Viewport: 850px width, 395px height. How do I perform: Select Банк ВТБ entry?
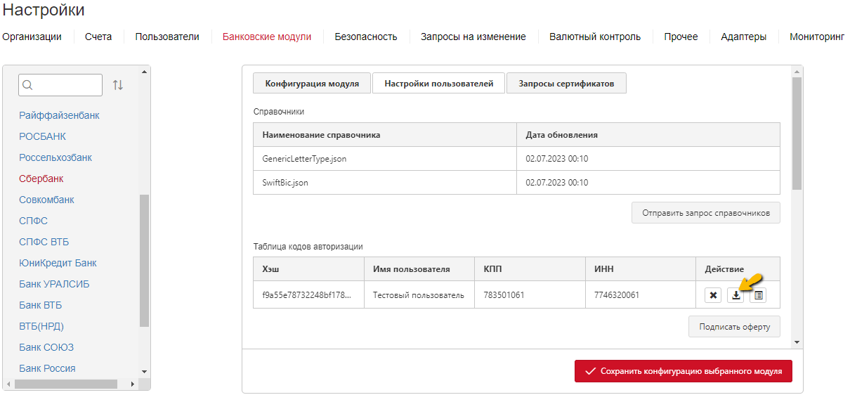(x=41, y=305)
